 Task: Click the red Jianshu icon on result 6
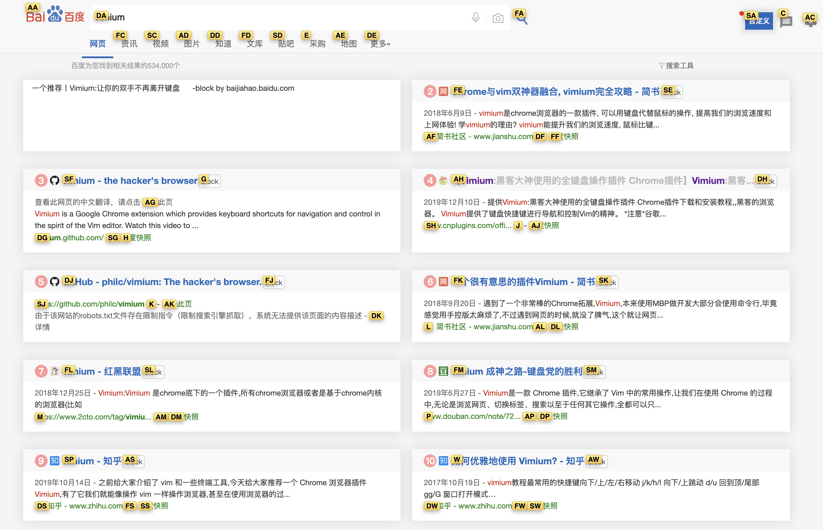coord(443,282)
